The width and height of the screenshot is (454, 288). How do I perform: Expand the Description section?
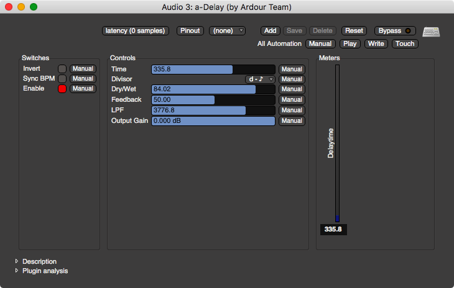(17, 261)
